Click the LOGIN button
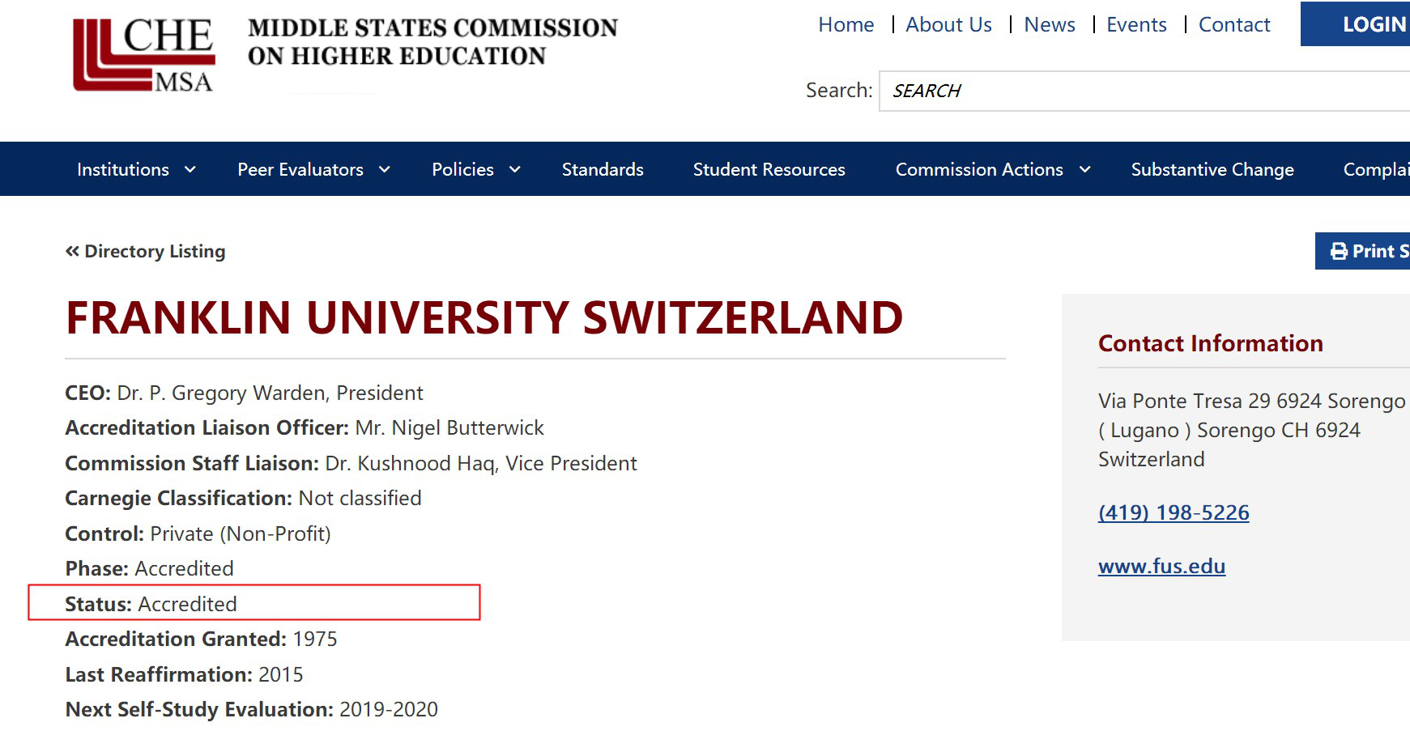The height and width of the screenshot is (731, 1410). (x=1355, y=24)
